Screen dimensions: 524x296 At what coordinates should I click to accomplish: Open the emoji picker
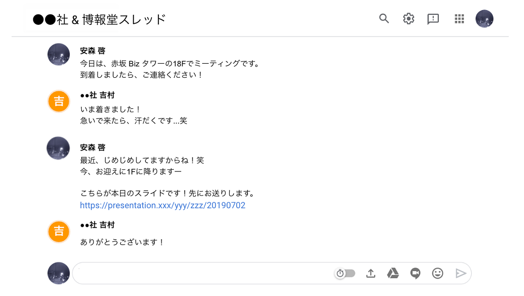tap(438, 273)
